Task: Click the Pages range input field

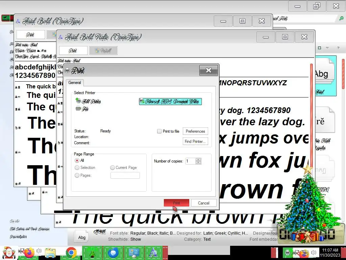Action: [125, 175]
